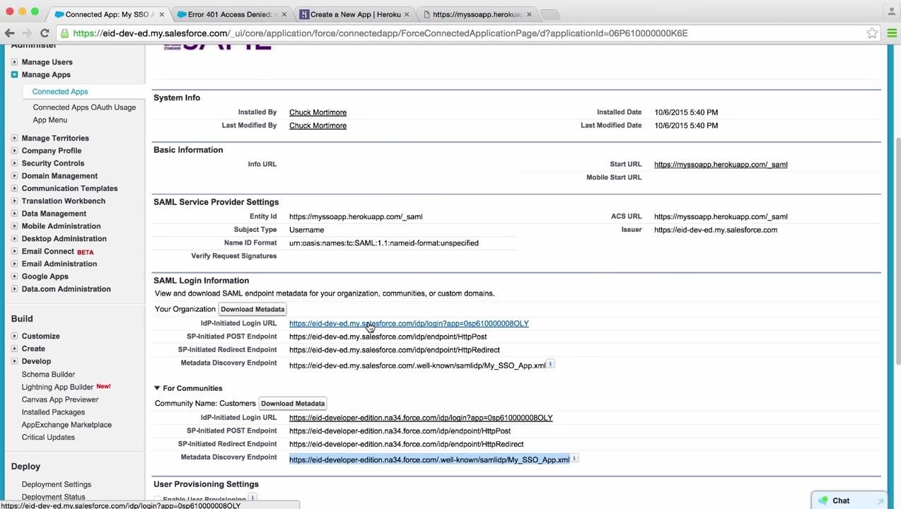Expand the Data Management node

pyautogui.click(x=14, y=213)
